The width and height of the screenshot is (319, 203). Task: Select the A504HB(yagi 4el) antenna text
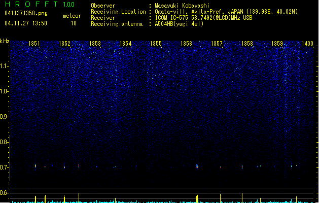(179, 24)
